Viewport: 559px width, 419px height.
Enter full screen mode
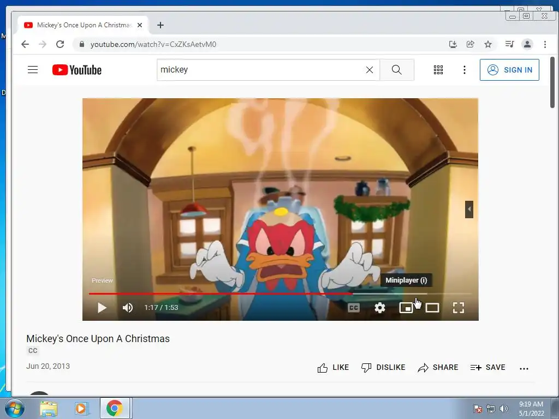coord(459,308)
